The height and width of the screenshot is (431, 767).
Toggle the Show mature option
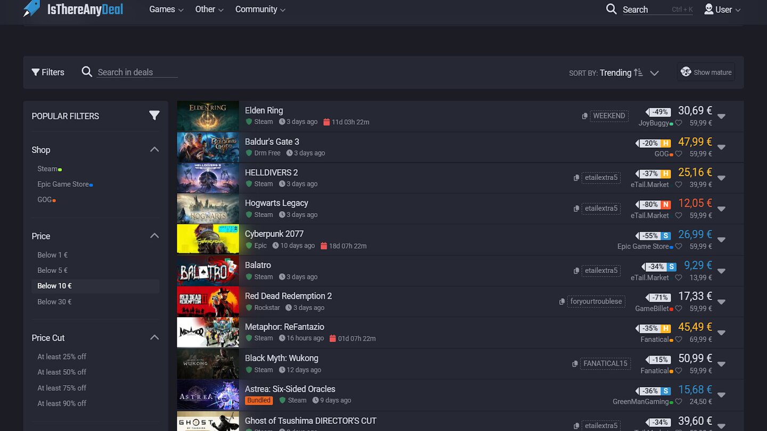(x=706, y=72)
